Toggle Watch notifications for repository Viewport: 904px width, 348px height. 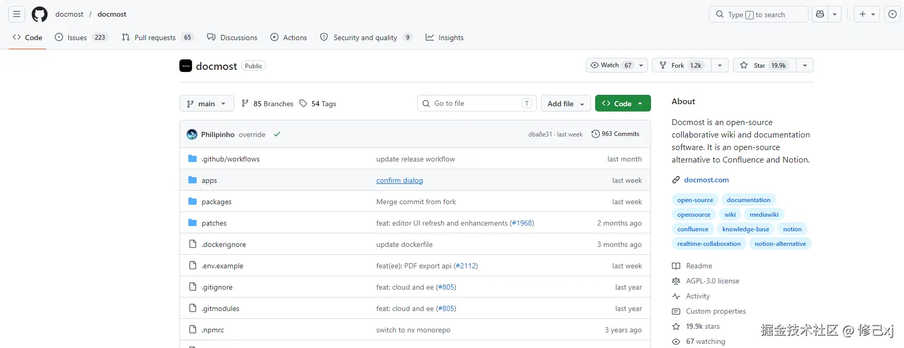pyautogui.click(x=610, y=65)
